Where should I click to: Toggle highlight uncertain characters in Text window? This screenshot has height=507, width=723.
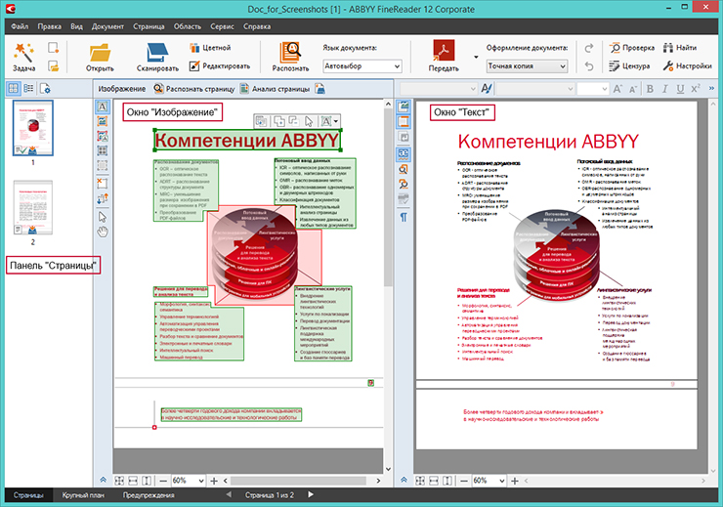pyautogui.click(x=404, y=153)
